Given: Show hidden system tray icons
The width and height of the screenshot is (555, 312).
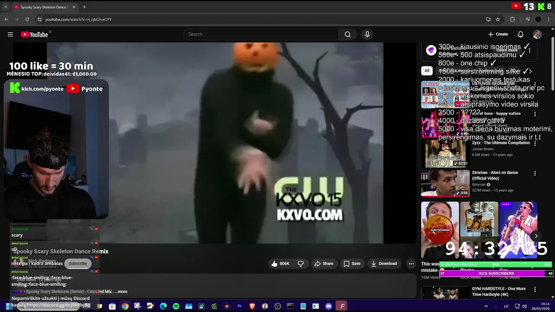Looking at the screenshot, I should point(486,306).
